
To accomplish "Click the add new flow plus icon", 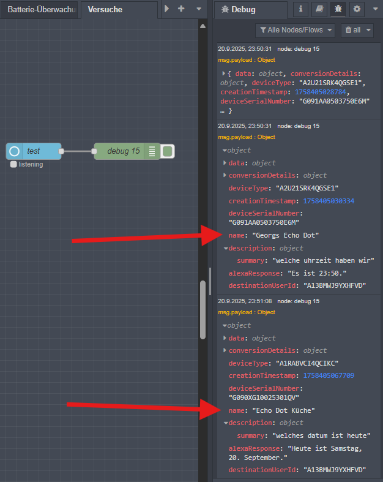I will pyautogui.click(x=181, y=9).
